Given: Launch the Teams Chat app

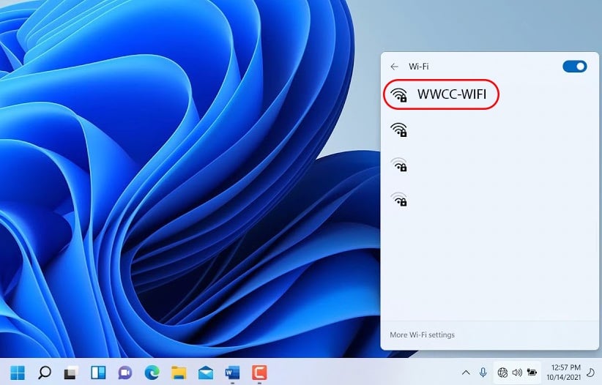Looking at the screenshot, I should [x=125, y=373].
